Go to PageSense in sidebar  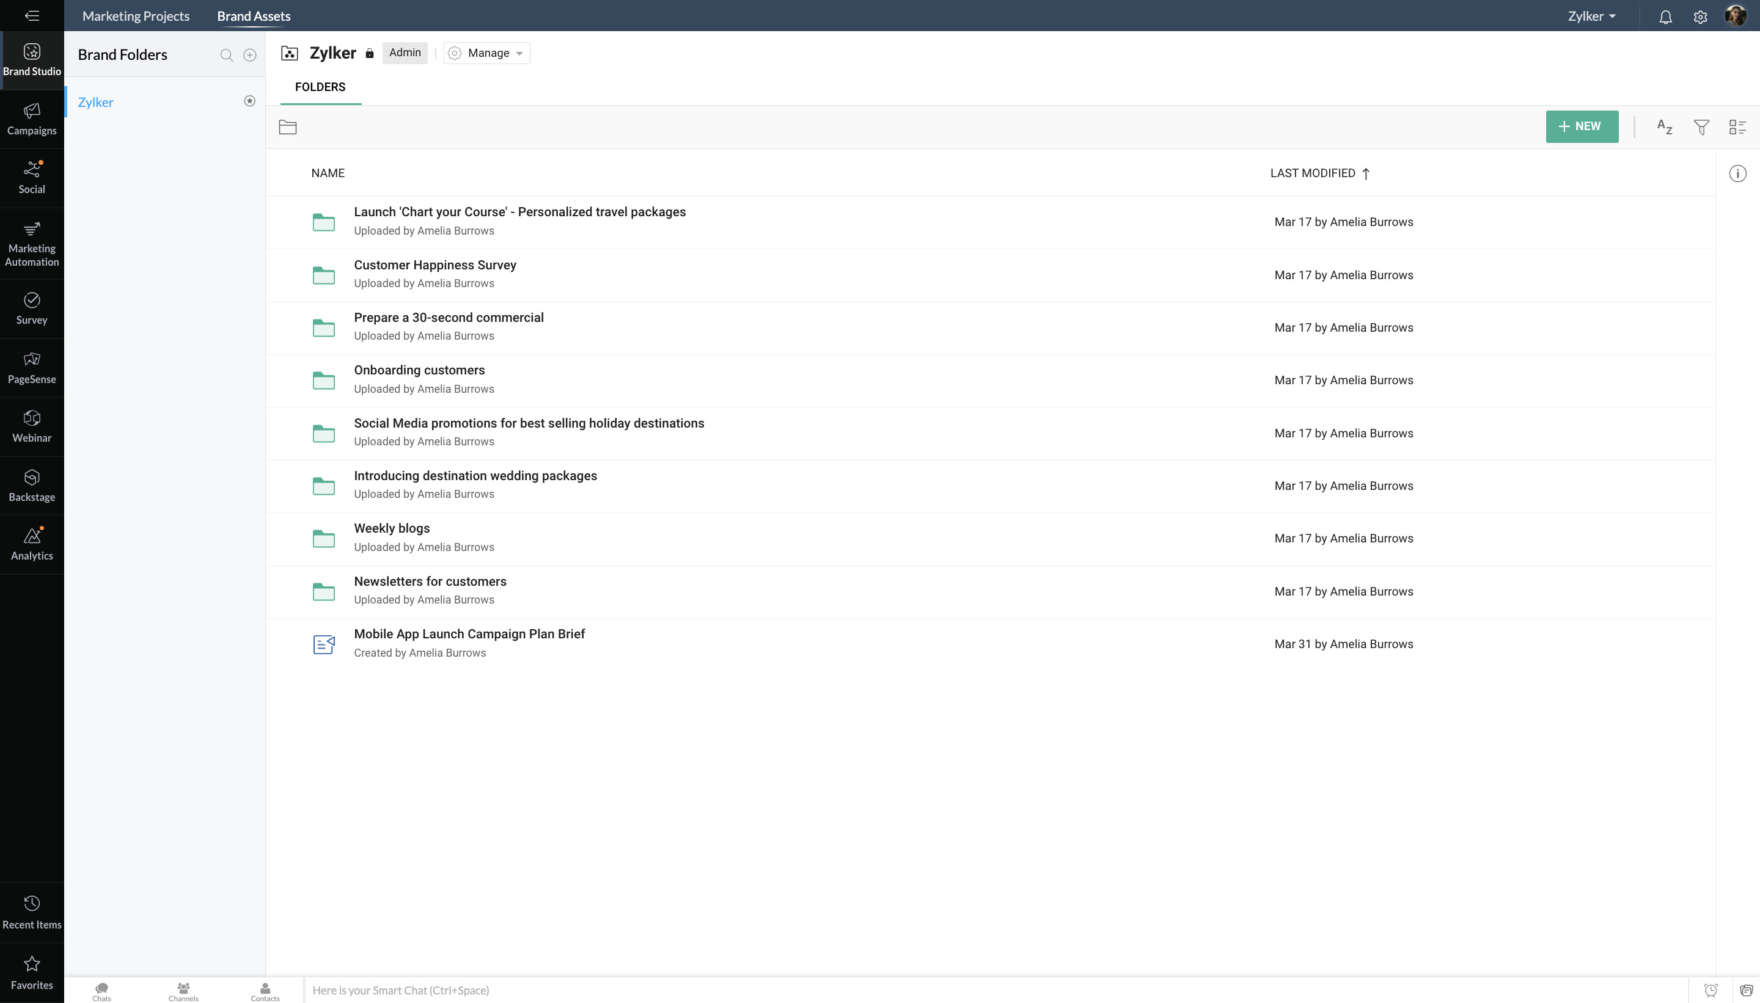click(x=32, y=367)
